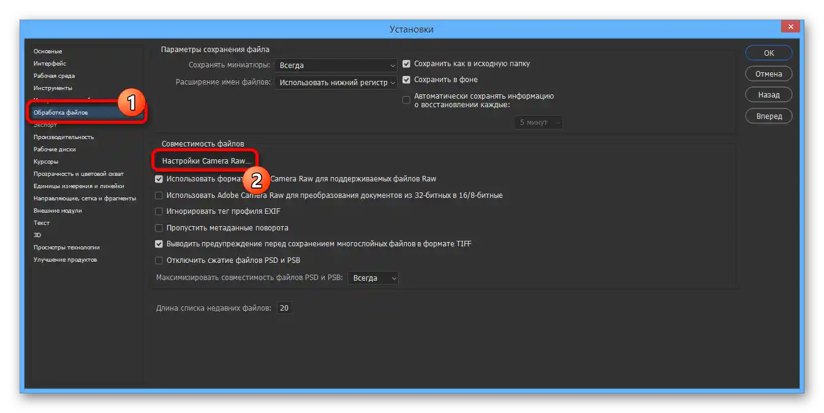Open Улучшение продуктов section
Viewport: 824px width, 413px height.
(x=65, y=260)
